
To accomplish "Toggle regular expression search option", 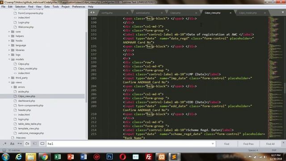I will (x=4, y=144).
